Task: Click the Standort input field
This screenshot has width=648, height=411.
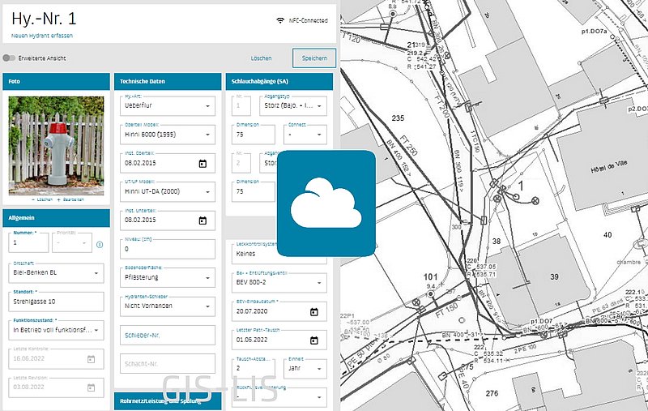Action: point(55,302)
